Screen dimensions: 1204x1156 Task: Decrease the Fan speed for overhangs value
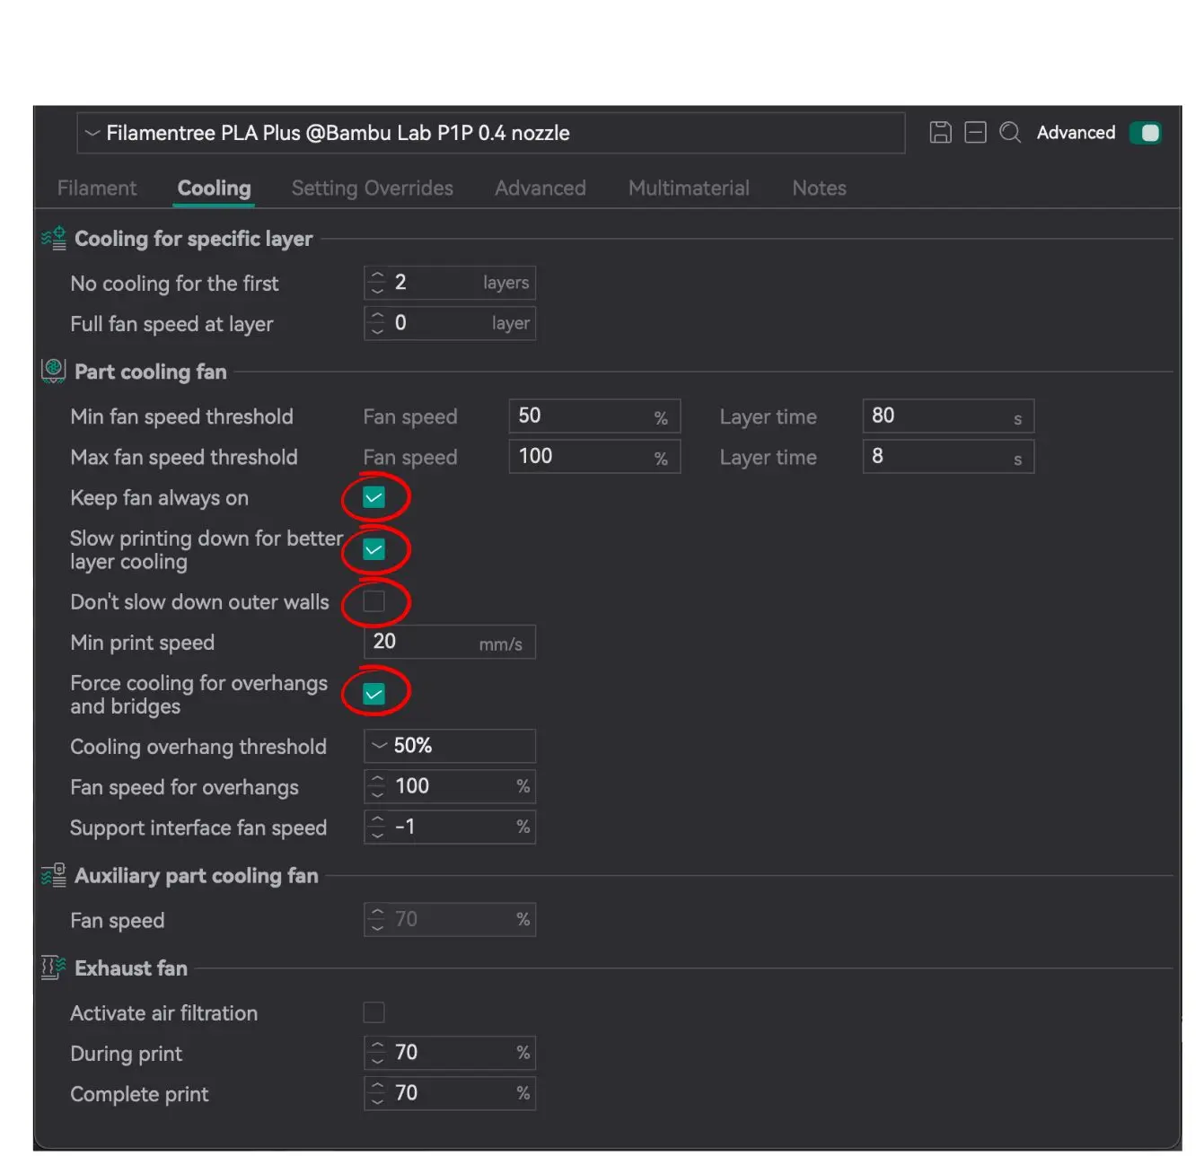pos(377,793)
